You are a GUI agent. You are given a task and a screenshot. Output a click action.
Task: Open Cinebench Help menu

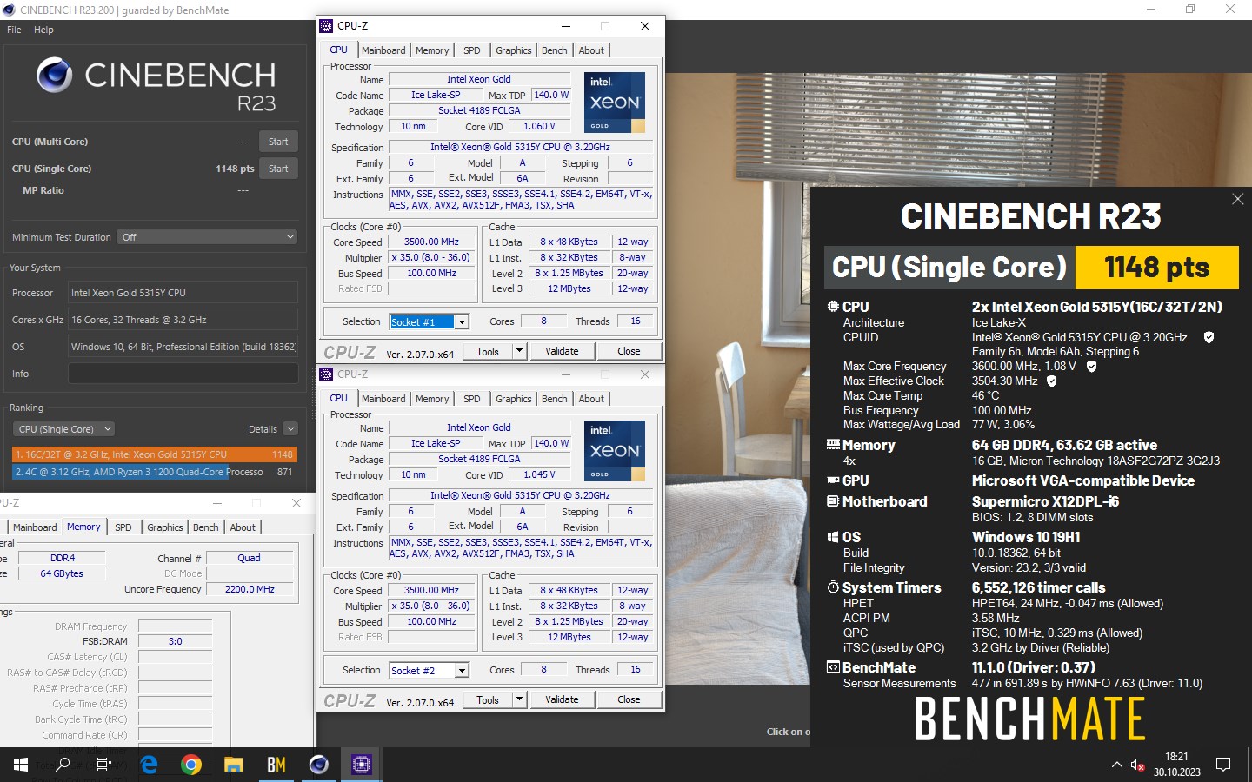pyautogui.click(x=43, y=30)
